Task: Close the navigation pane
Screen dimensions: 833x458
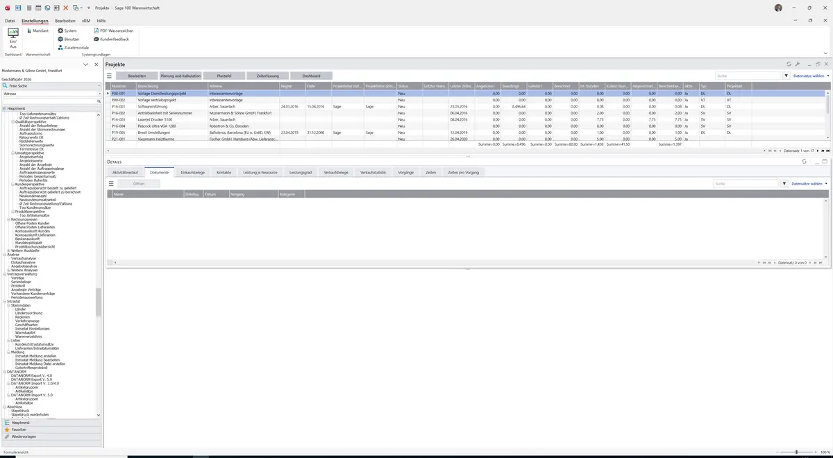Action: (x=96, y=65)
